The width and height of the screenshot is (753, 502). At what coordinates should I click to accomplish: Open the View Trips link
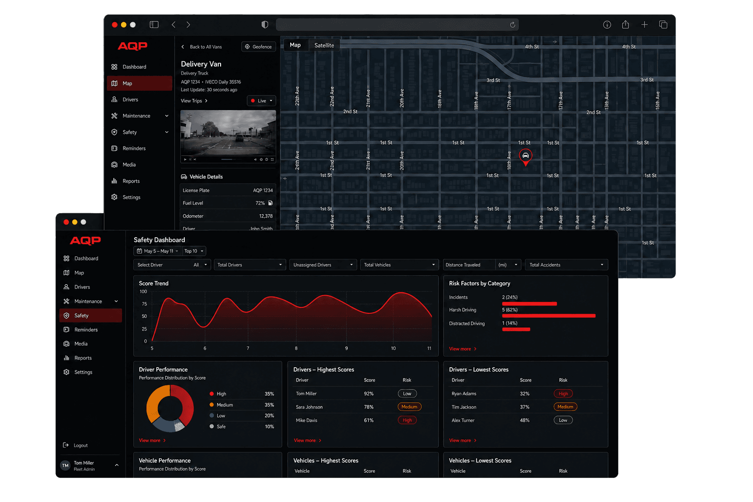(194, 101)
